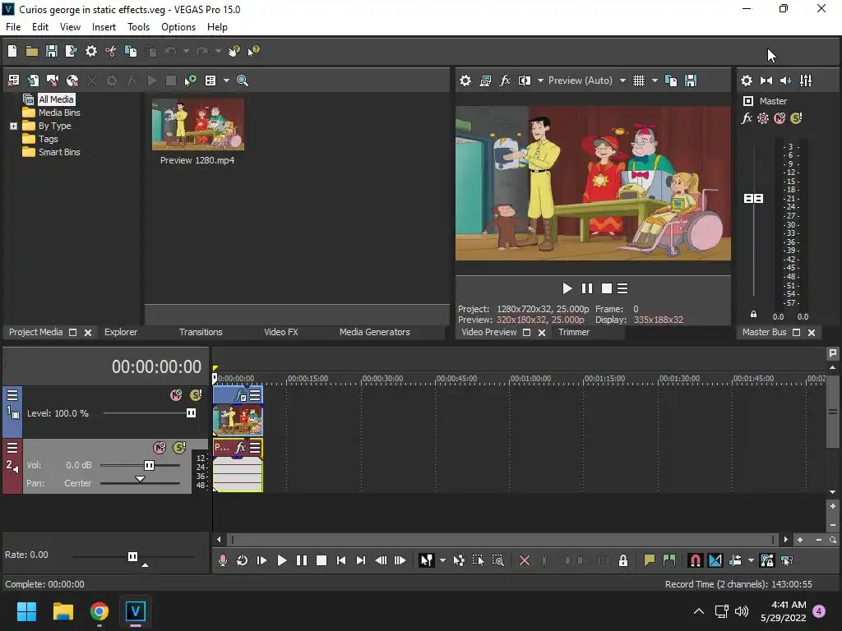Remove unused media from the Project Media toolbar

click(13, 81)
